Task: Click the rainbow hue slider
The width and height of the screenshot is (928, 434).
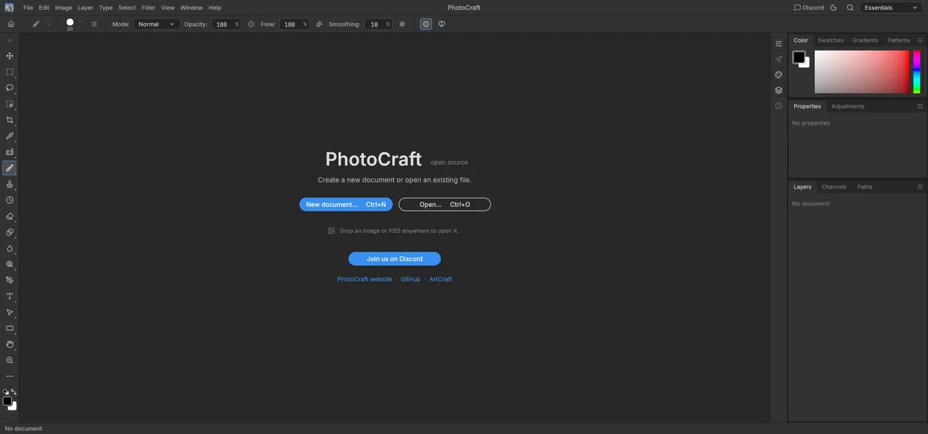Action: pyautogui.click(x=917, y=72)
